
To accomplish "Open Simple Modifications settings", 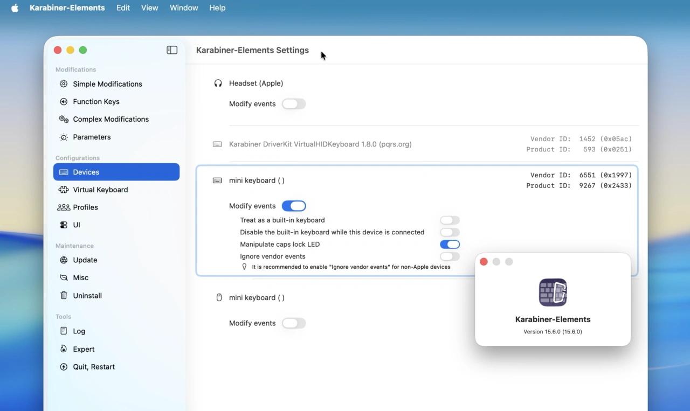I will [107, 84].
